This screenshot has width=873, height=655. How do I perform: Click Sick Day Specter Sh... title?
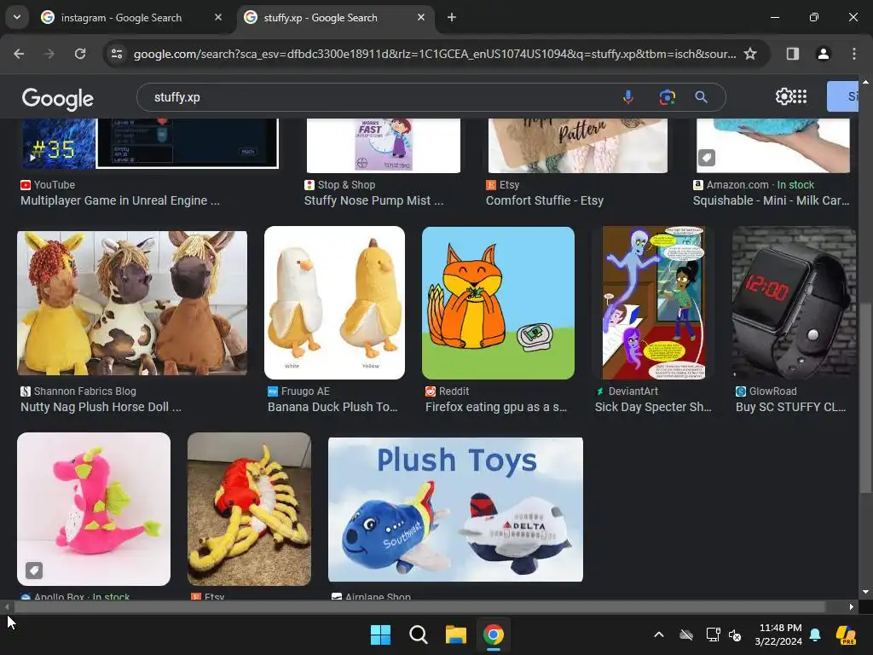click(x=653, y=407)
